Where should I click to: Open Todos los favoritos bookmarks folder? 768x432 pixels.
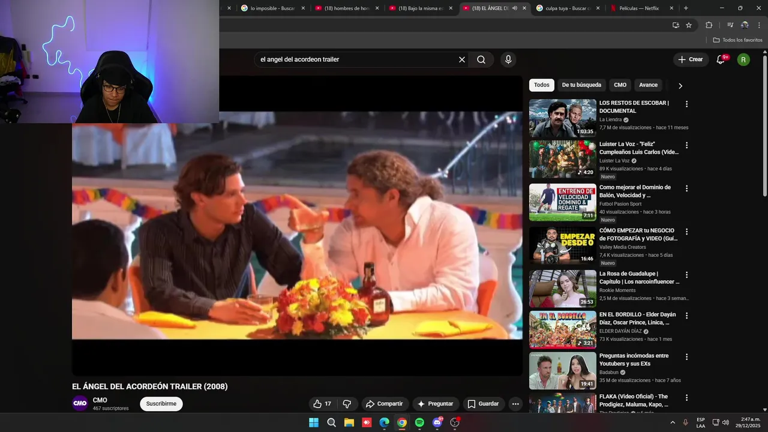[x=737, y=40]
